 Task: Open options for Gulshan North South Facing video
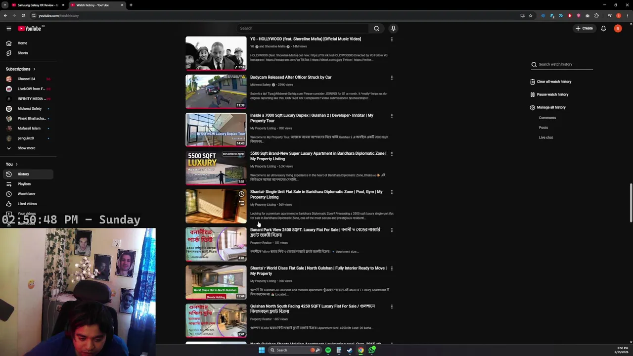click(392, 307)
